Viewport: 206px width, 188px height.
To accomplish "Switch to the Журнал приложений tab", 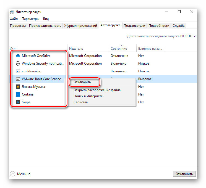I will (80, 26).
